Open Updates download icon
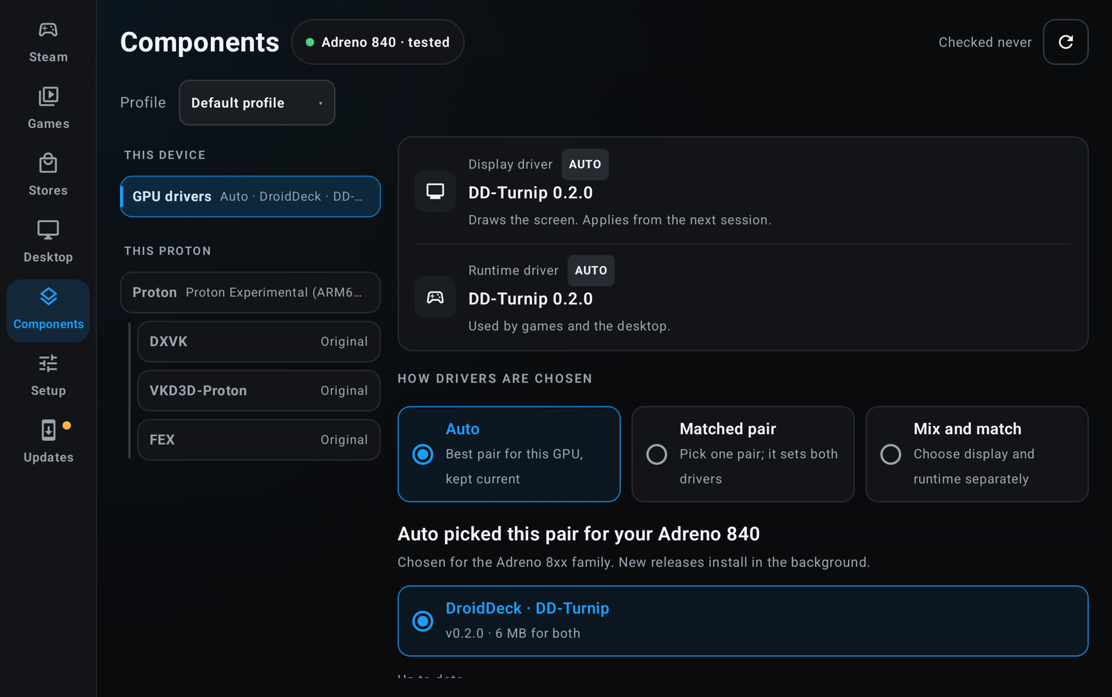This screenshot has height=697, width=1112. [48, 430]
